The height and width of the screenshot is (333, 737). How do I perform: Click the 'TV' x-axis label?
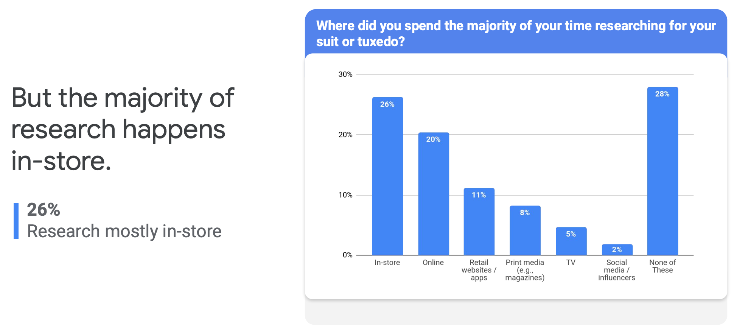tap(571, 263)
